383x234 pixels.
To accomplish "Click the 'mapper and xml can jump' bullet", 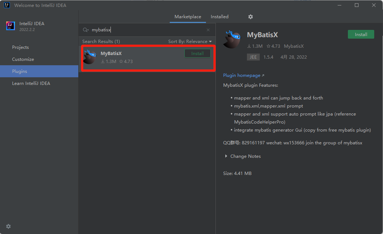I will tap(278, 98).
